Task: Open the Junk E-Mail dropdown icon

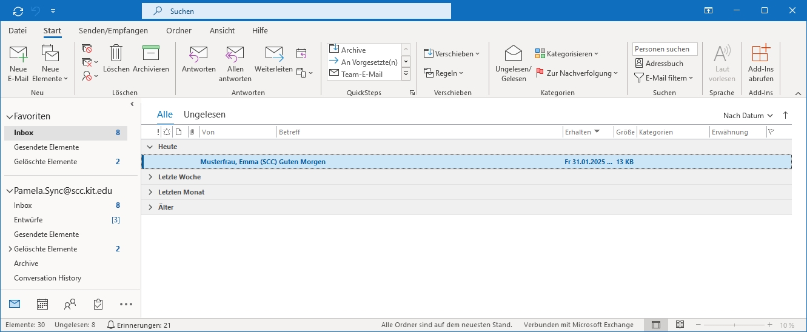Action: pyautogui.click(x=90, y=76)
